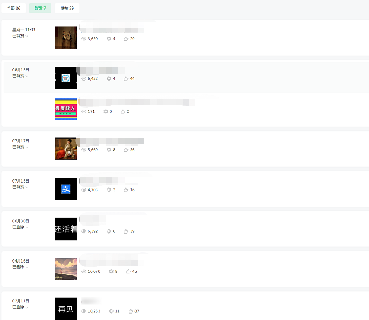The image size is (369, 320).
Task: Click the thumbs-up icon with 44 likes
Action: (126, 78)
